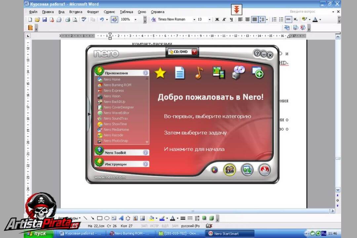Open the Times New Roman font dropdown
Viewport: 357px width, 238px height.
coord(194,20)
